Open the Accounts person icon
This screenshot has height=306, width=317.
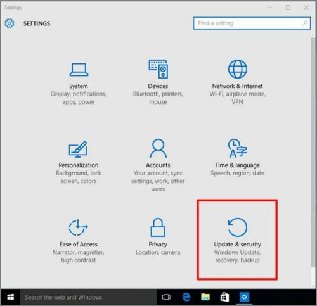pos(158,148)
